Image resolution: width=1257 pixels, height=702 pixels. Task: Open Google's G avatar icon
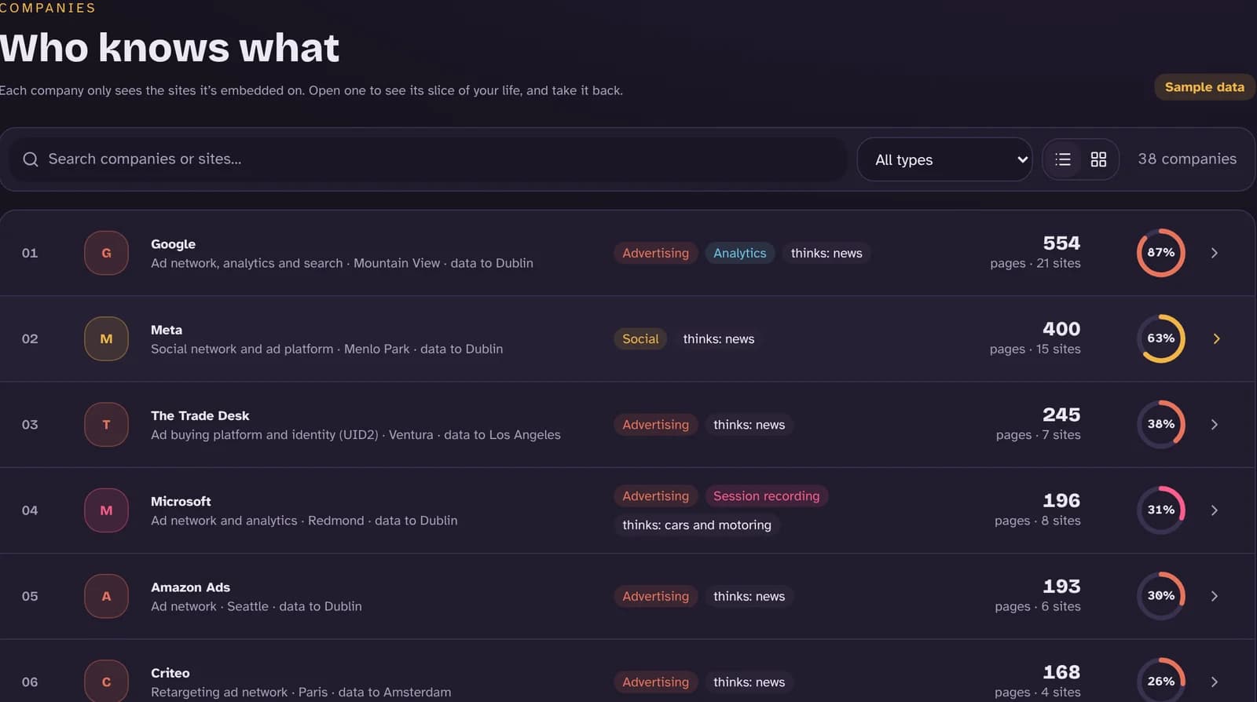coord(106,253)
